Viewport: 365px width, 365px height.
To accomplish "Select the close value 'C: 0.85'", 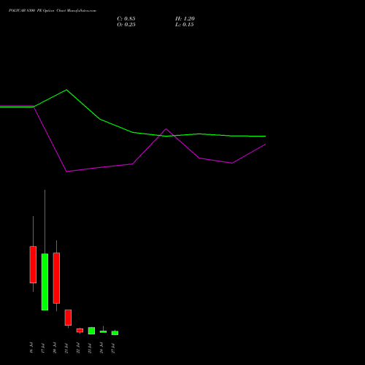I will point(126,19).
